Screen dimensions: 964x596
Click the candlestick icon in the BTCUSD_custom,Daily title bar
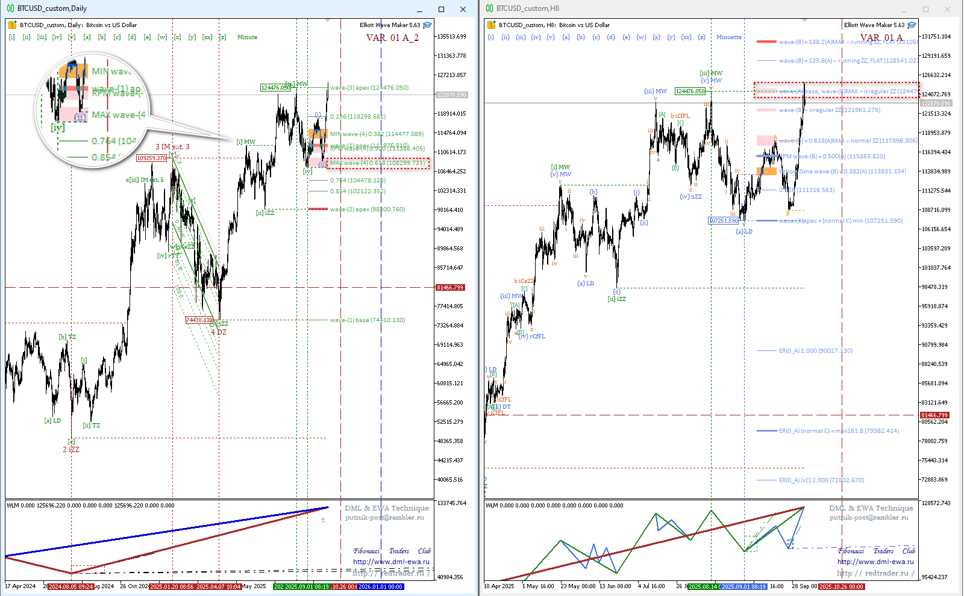(10, 8)
